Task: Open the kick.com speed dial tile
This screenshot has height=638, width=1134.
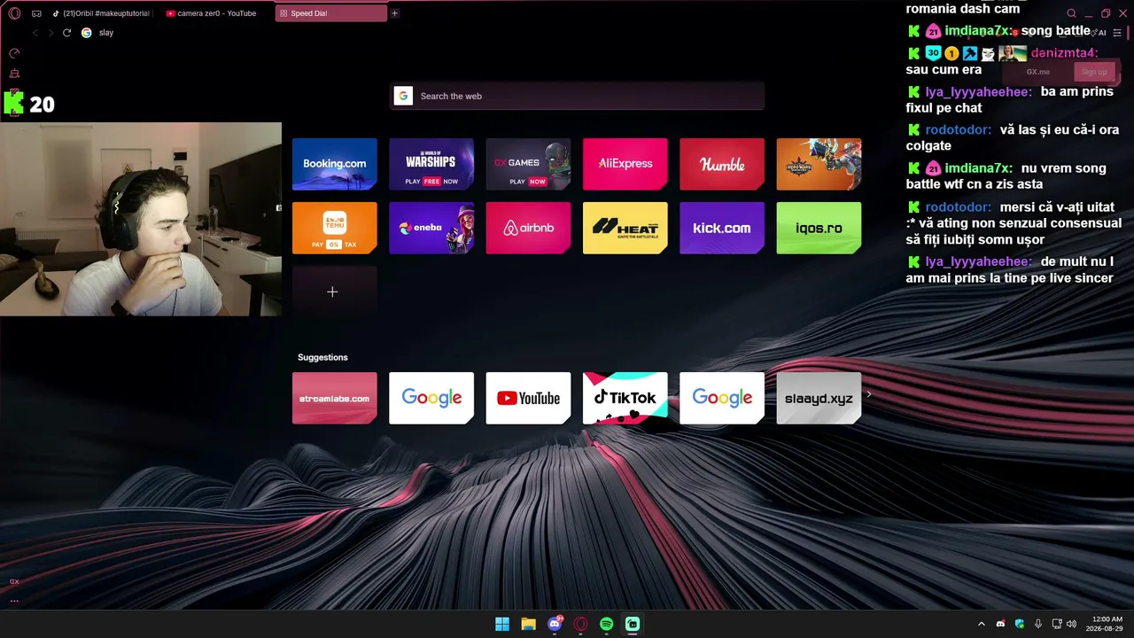Action: pos(722,228)
